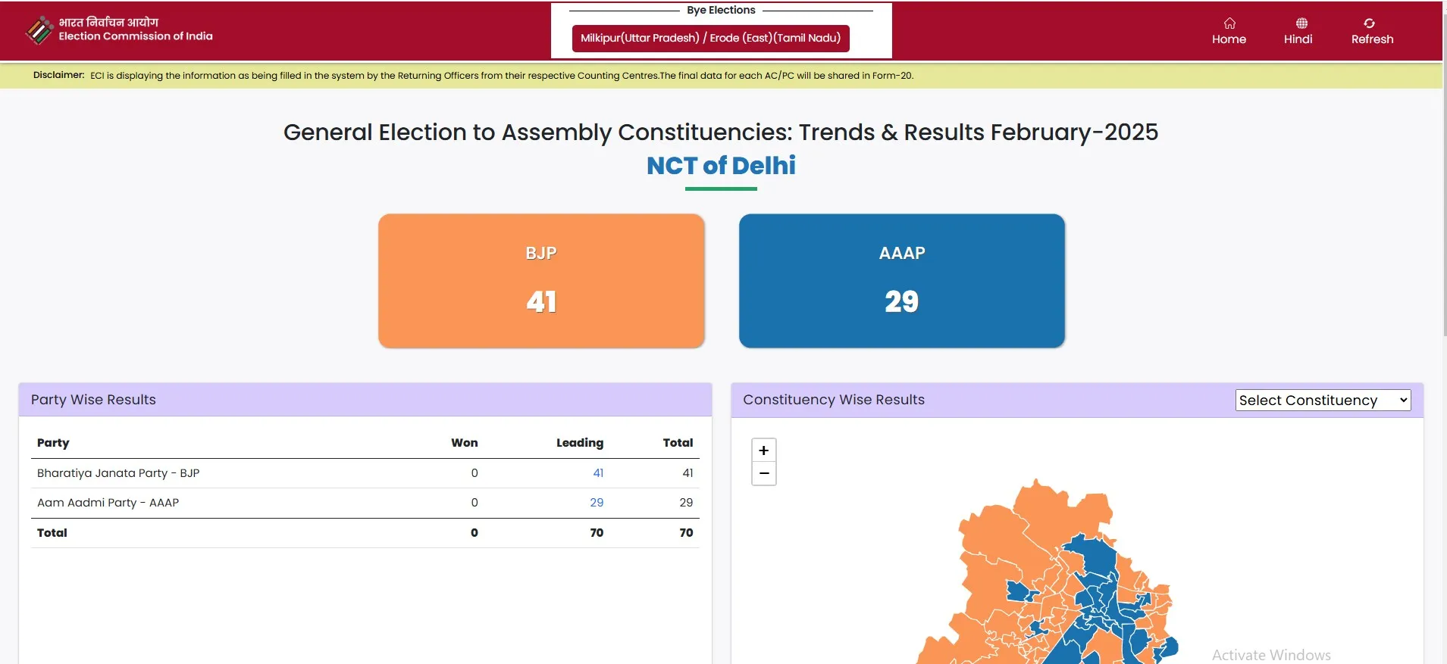Viewport: 1447px width, 664px height.
Task: Open AAAP leading count link showing 29
Action: click(597, 502)
